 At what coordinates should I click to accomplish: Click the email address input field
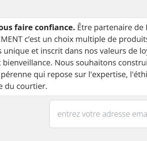(98, 114)
